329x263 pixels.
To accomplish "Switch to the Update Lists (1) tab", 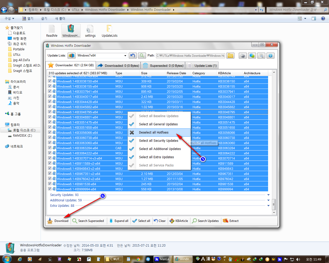I will 202,65.
